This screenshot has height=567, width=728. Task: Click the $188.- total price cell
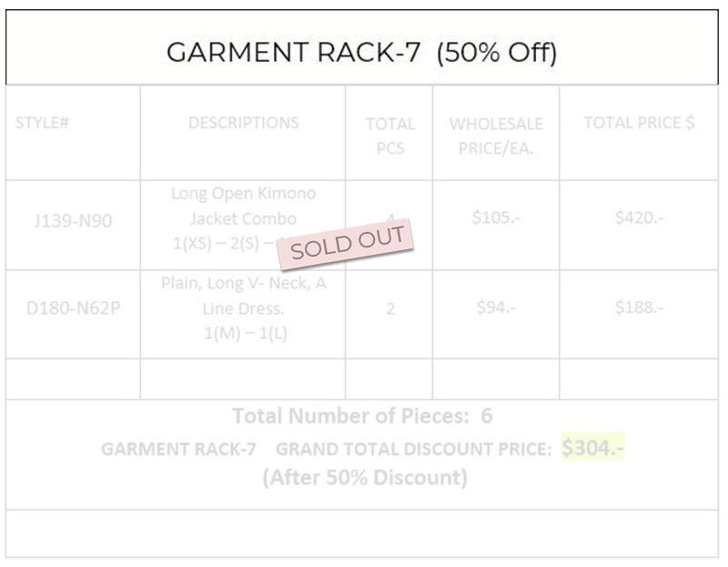tap(639, 308)
